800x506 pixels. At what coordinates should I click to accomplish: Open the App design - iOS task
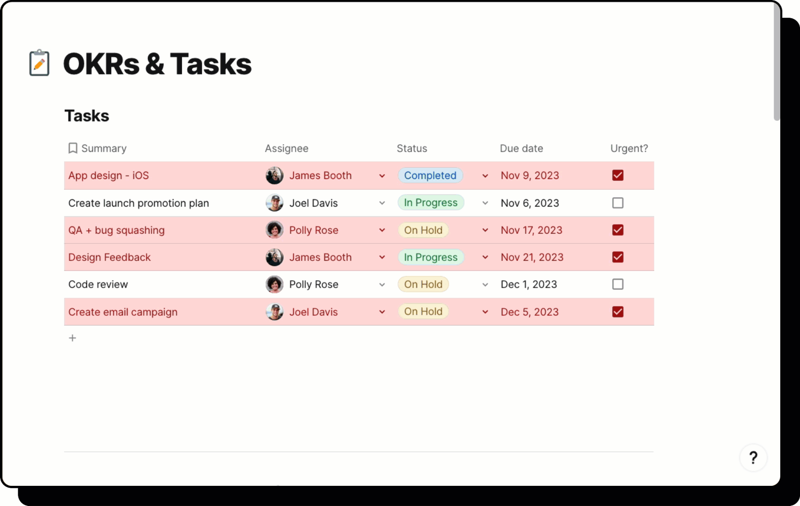click(x=108, y=176)
